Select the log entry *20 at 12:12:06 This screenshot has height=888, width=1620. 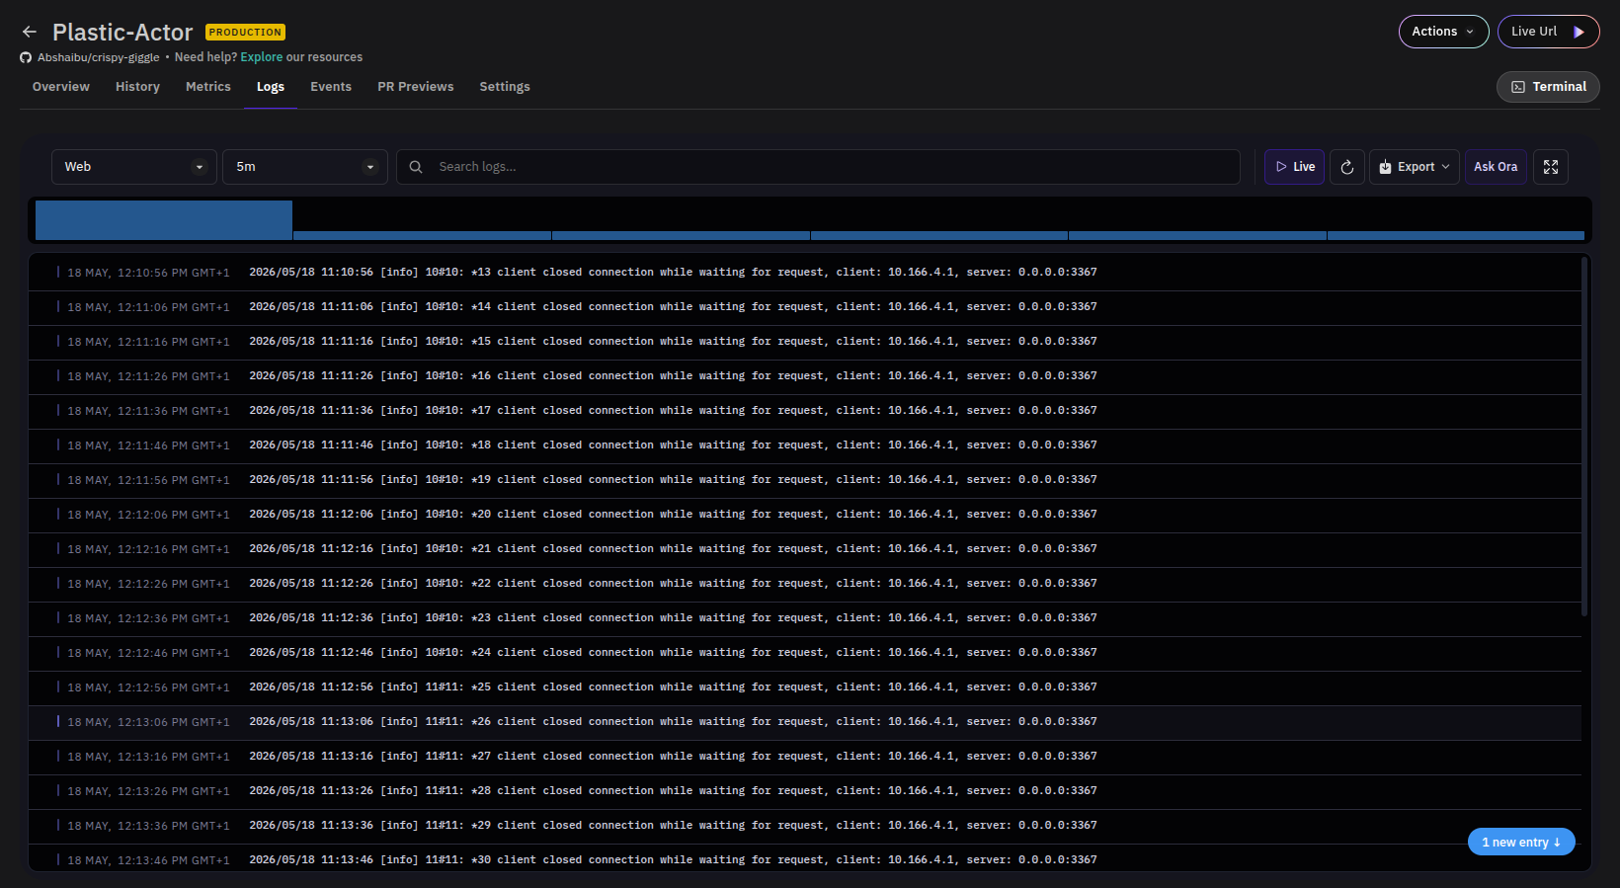[805, 515]
